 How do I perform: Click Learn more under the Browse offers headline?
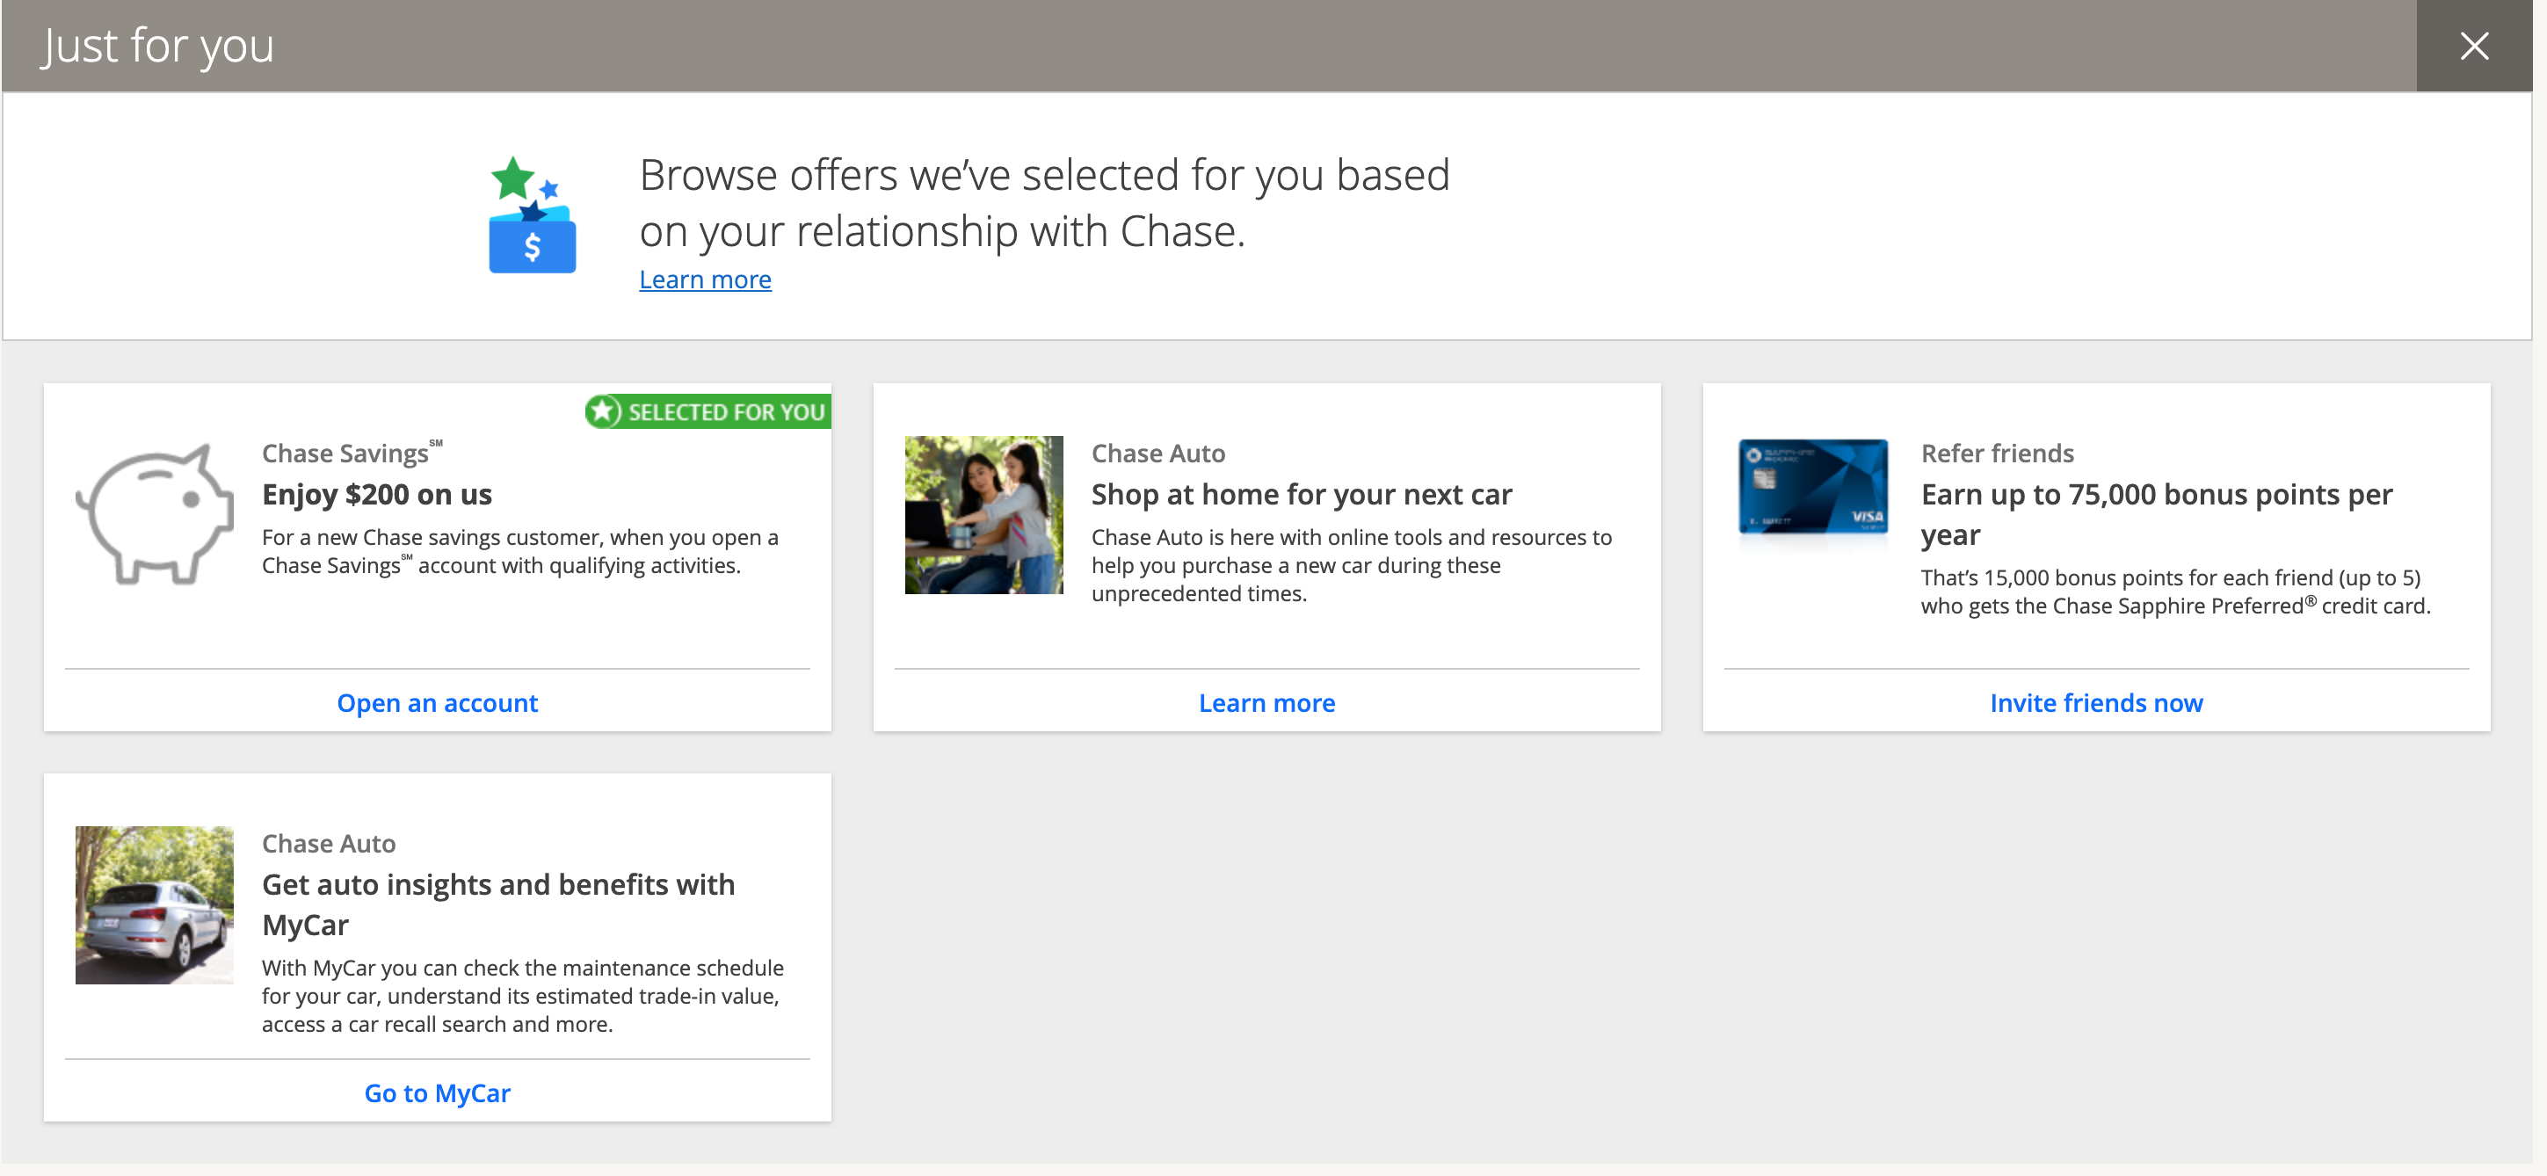(705, 279)
